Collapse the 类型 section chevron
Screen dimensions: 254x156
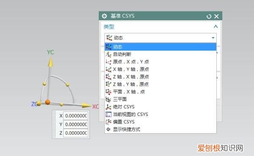pyautogui.click(x=215, y=27)
